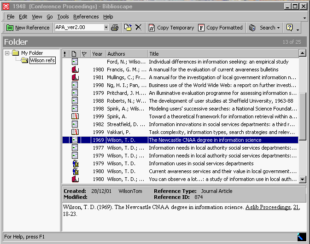
Task: Click the delete X icon in toolbar
Action: point(138,27)
